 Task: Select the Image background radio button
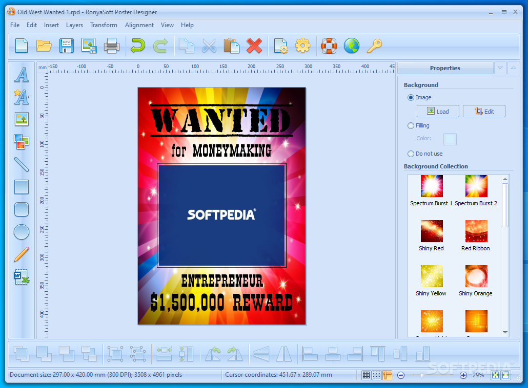pyautogui.click(x=411, y=97)
